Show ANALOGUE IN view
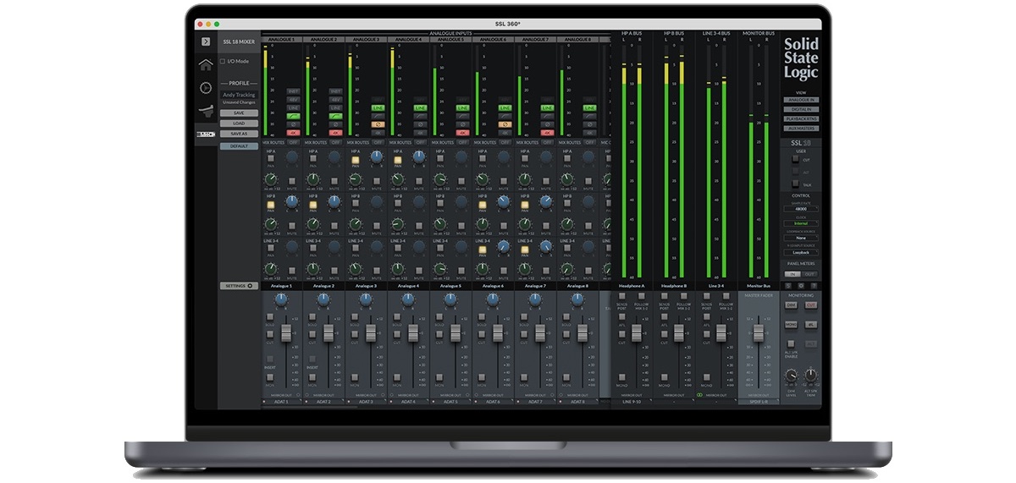 coord(800,100)
